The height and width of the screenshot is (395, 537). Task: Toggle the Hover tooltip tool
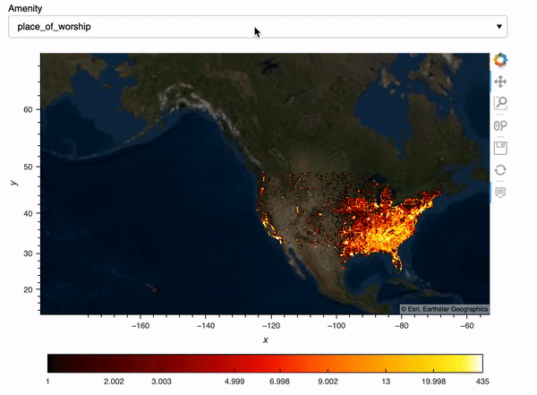(500, 193)
